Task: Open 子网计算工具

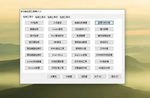Action: [57, 68]
